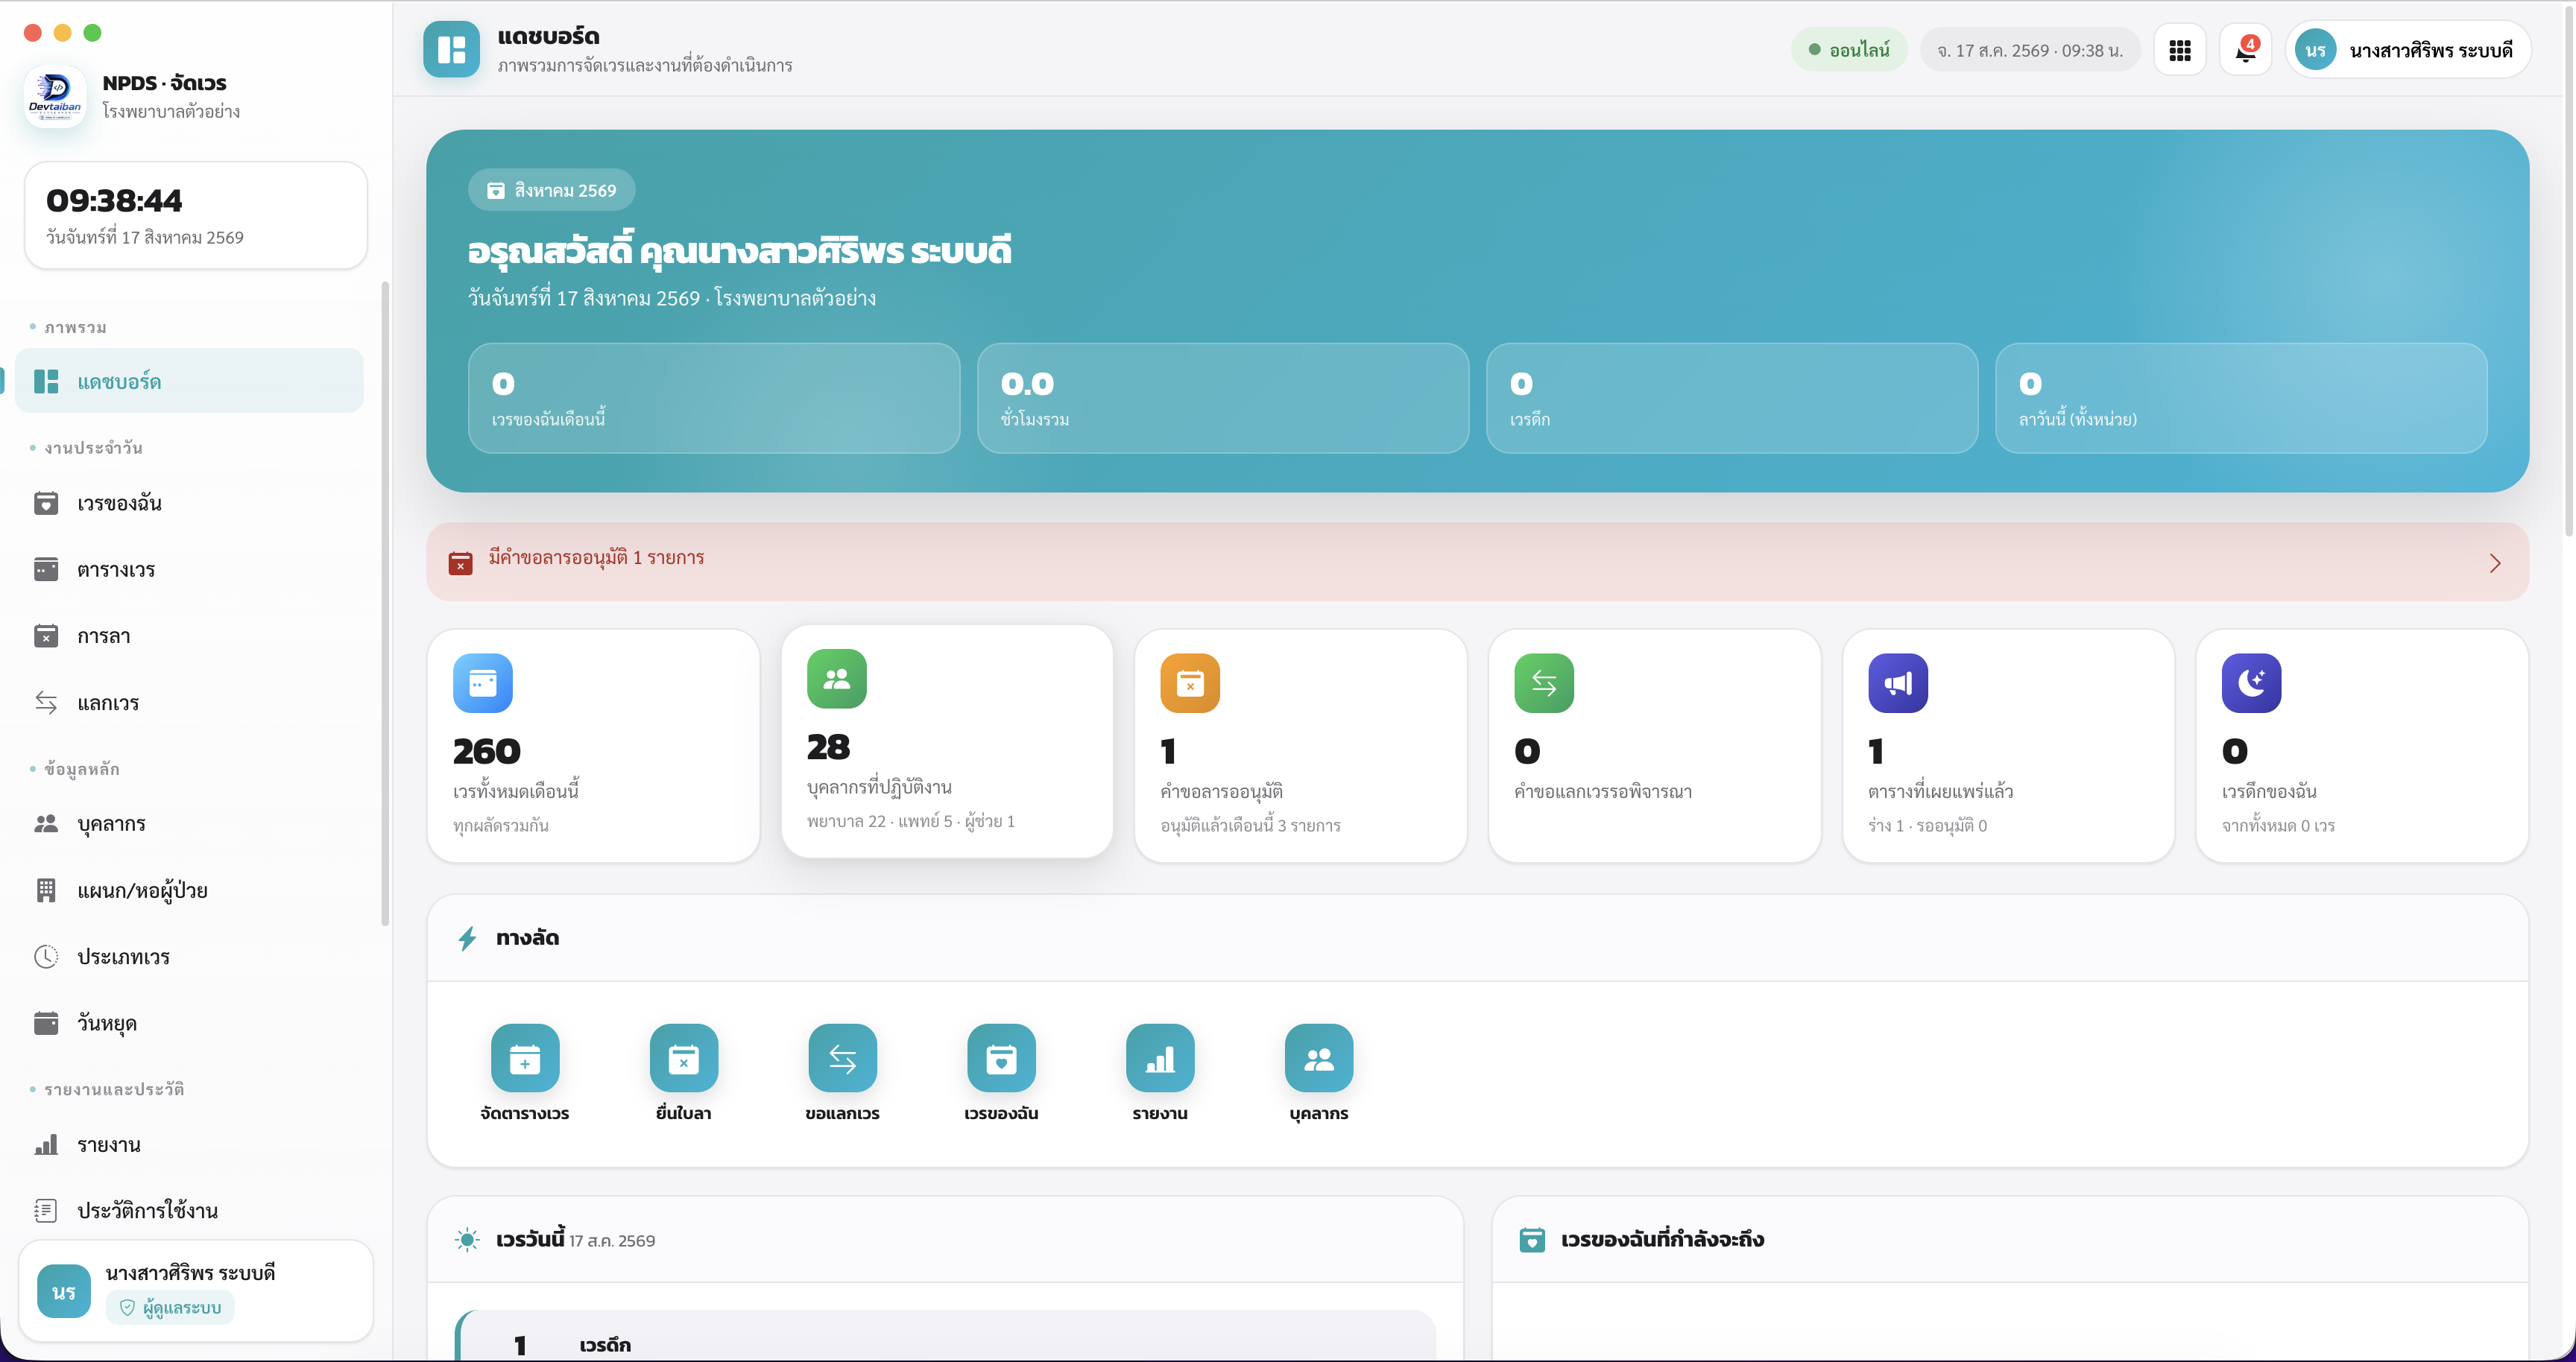Open the คำขอลารออนุมัติ stat card

click(x=1301, y=746)
